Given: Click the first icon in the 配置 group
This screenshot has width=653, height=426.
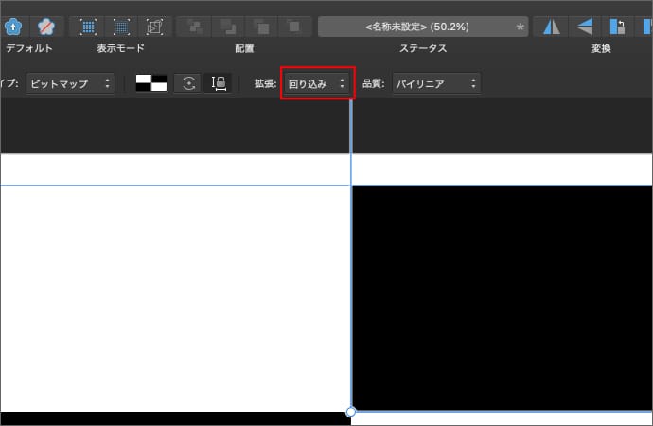Looking at the screenshot, I should click(195, 26).
